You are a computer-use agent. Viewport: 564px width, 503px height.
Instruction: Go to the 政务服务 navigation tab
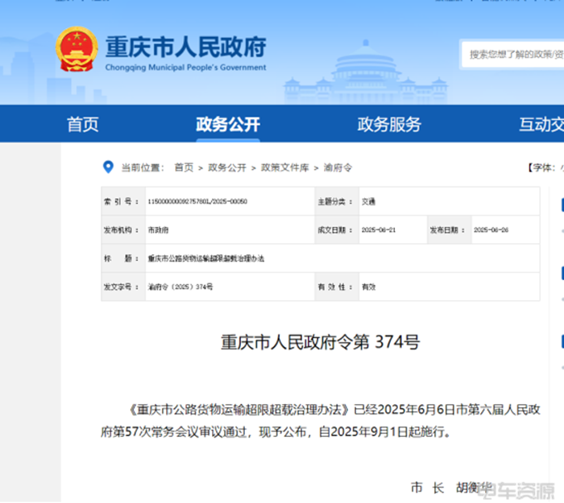tap(389, 124)
